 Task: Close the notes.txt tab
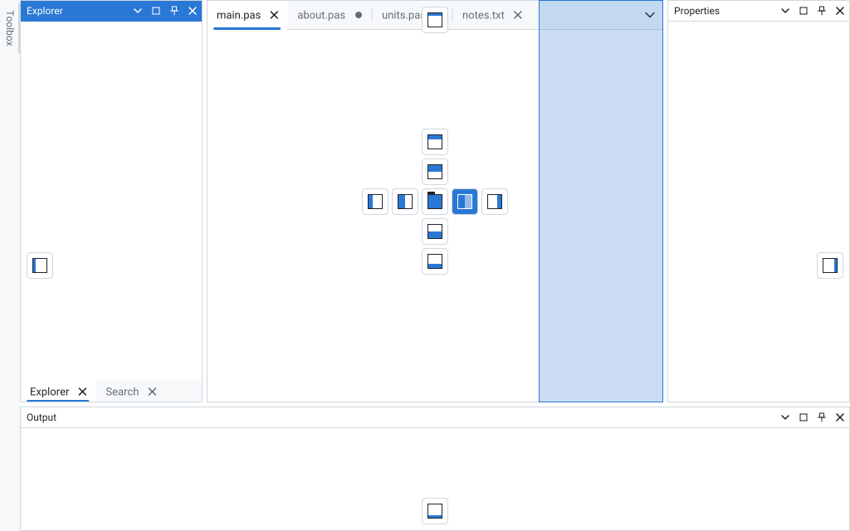click(x=518, y=15)
